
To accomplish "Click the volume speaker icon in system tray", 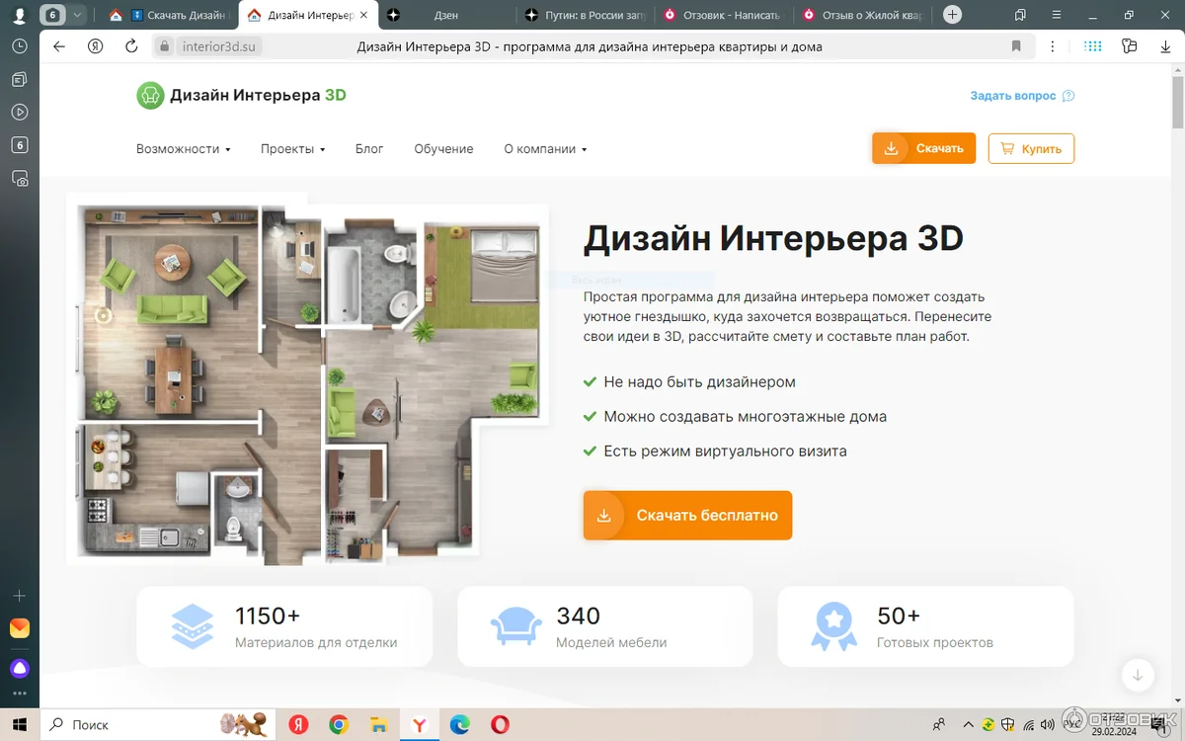I will point(1049,724).
